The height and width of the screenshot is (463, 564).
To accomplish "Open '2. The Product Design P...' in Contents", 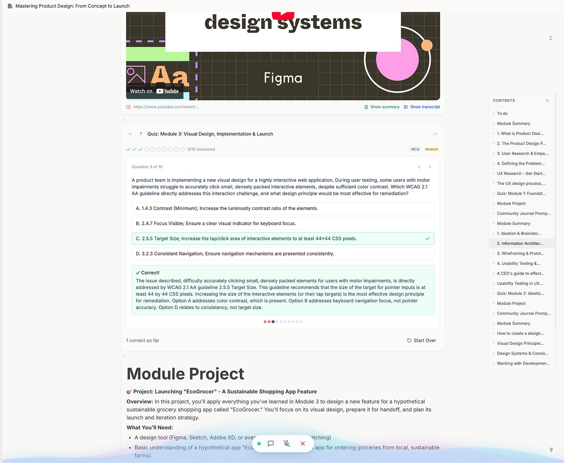I will pyautogui.click(x=522, y=144).
